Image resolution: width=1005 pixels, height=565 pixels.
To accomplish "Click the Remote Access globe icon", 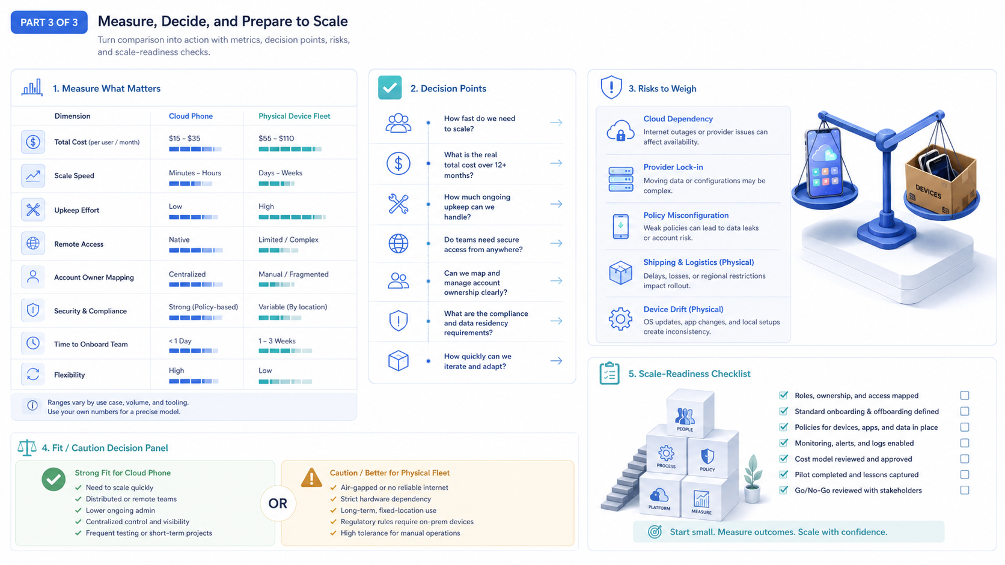I will click(33, 243).
